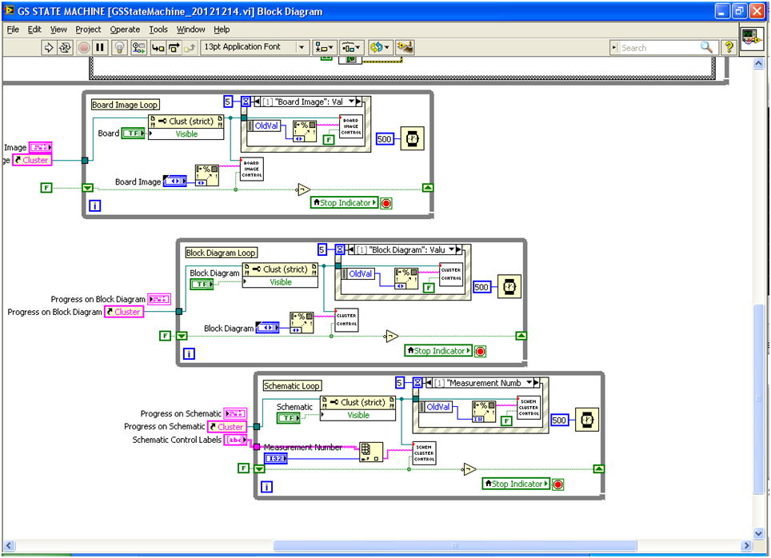Click Build Array node in Schematic Loop
The height and width of the screenshot is (558, 771).
[370, 452]
